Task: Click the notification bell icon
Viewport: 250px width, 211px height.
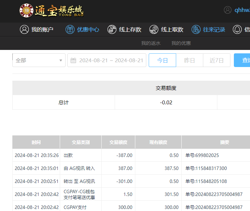Action: click(237, 29)
